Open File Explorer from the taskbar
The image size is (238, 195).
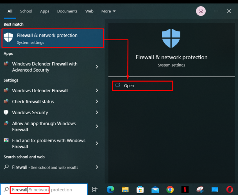point(125,190)
